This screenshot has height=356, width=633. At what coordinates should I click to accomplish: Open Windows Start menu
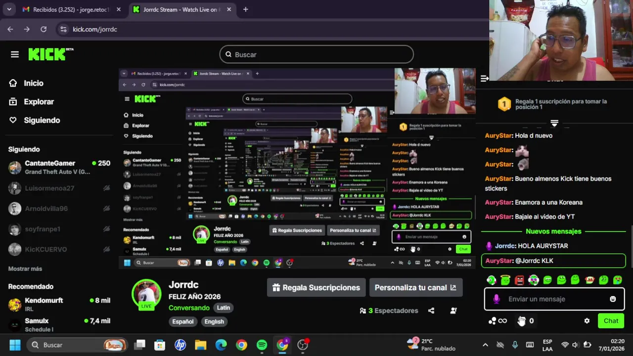(x=15, y=345)
